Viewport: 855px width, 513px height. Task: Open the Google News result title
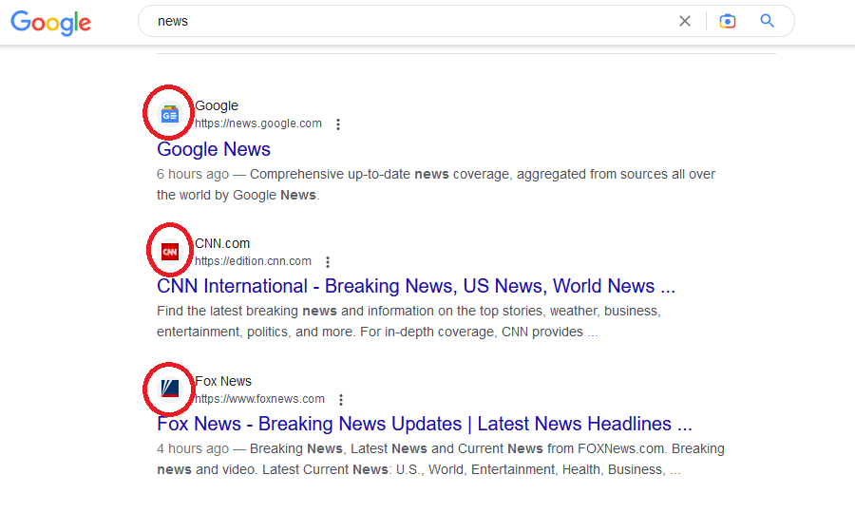(x=214, y=149)
